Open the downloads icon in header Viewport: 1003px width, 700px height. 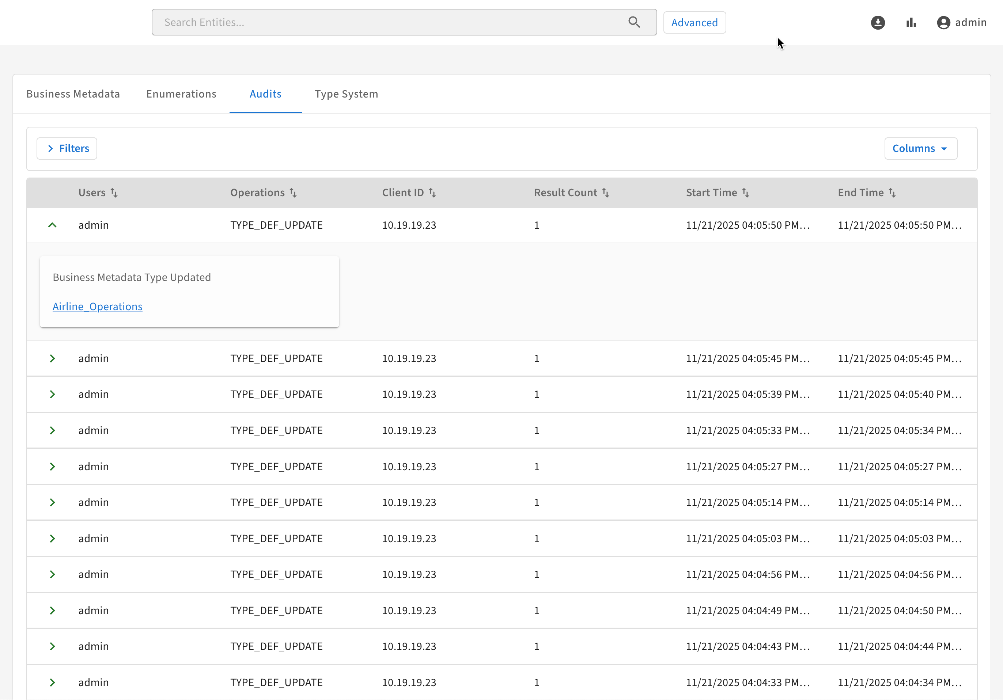[878, 22]
